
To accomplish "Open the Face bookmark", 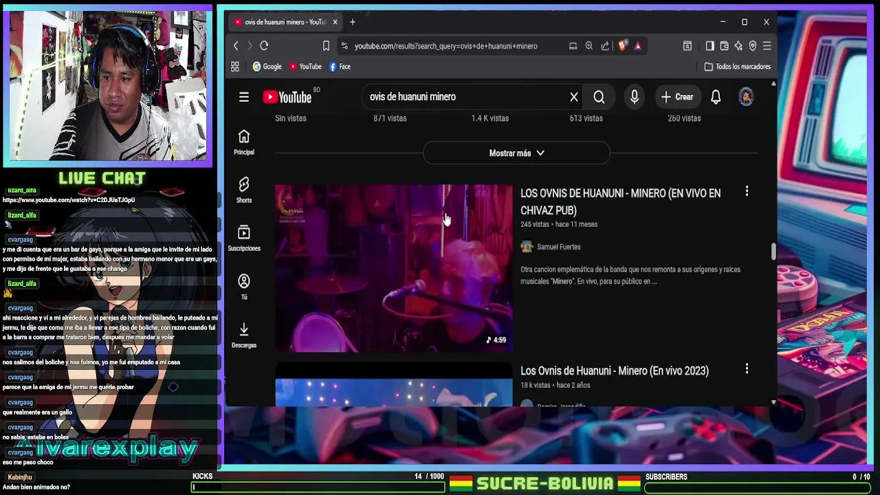I will tap(340, 67).
